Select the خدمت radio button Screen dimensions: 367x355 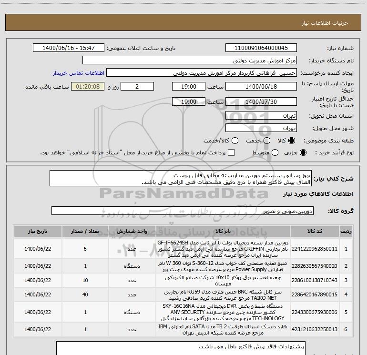point(267,141)
